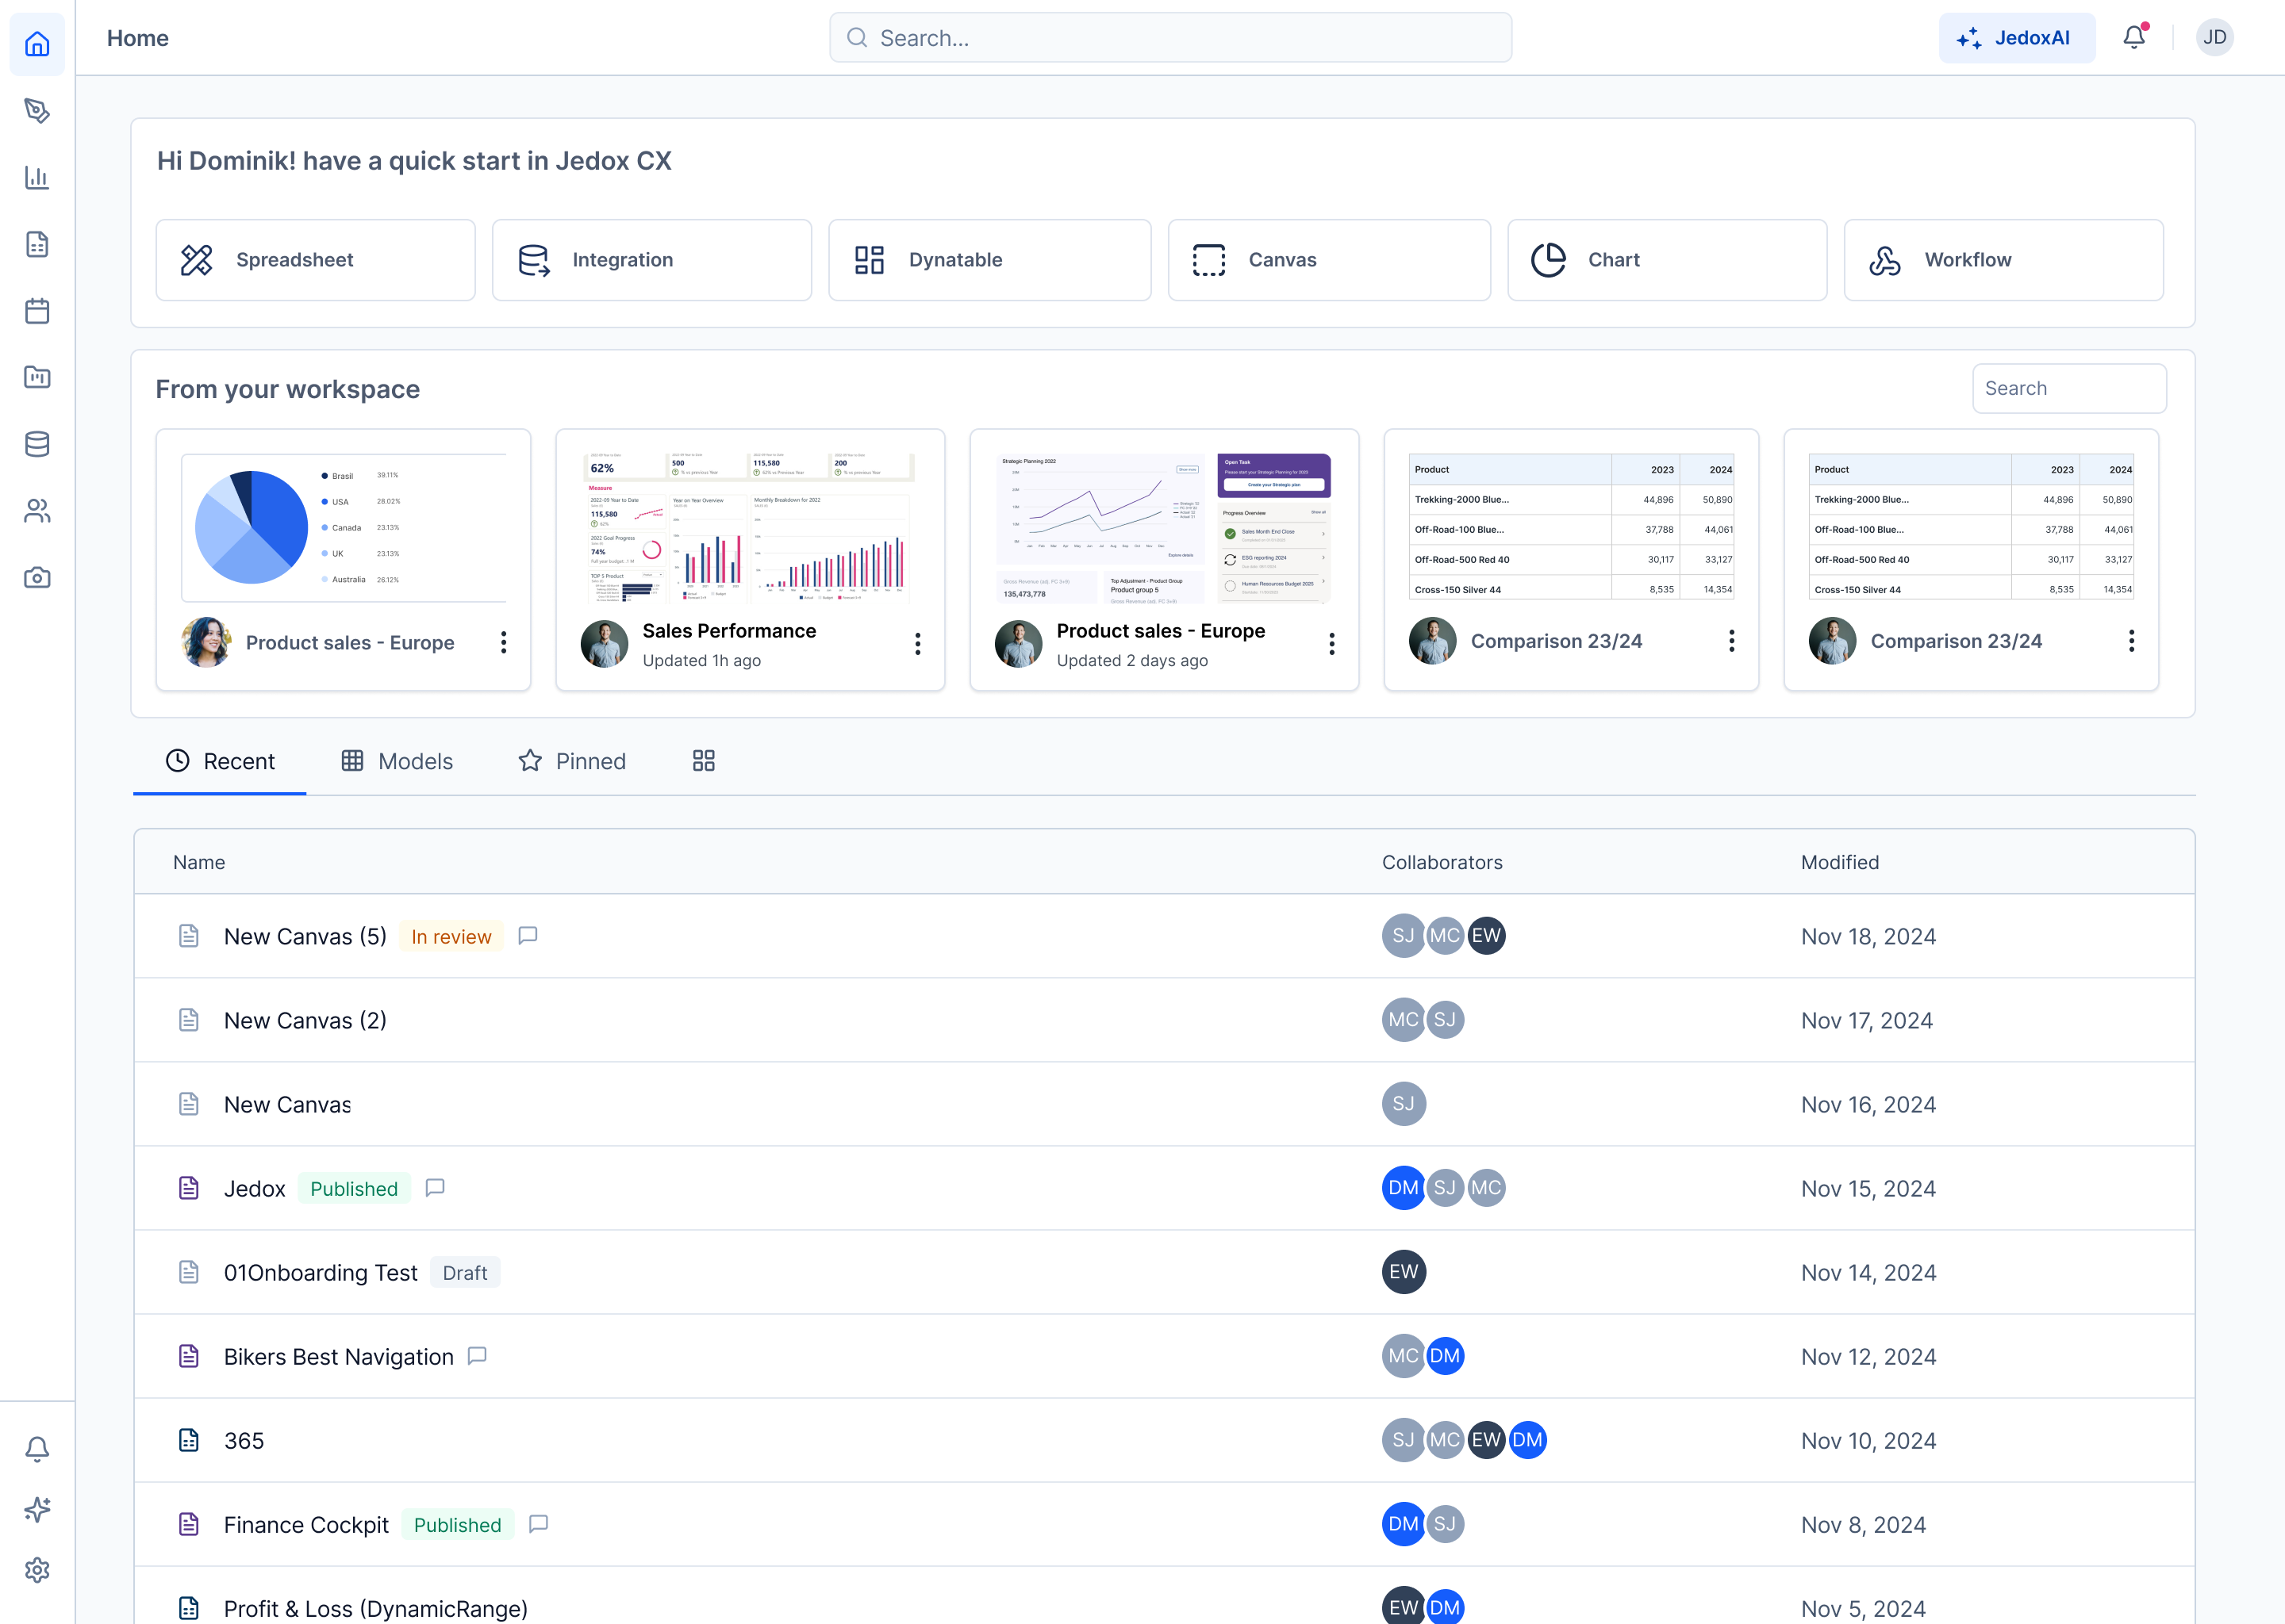Open the Home icon in sidebar
The height and width of the screenshot is (1624, 2285).
pyautogui.click(x=37, y=44)
